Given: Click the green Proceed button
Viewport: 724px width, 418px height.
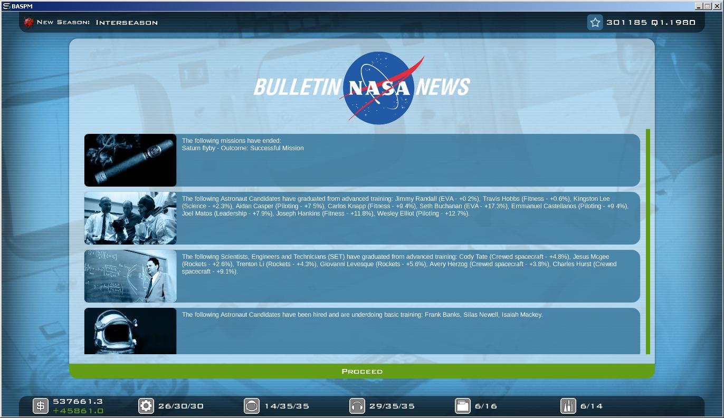Looking at the screenshot, I should tap(362, 371).
